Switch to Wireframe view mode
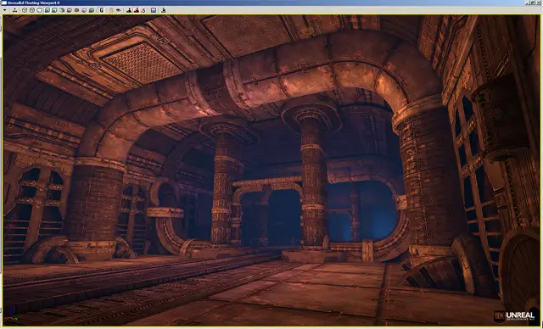Image resolution: width=543 pixels, height=329 pixels. (x=32, y=10)
